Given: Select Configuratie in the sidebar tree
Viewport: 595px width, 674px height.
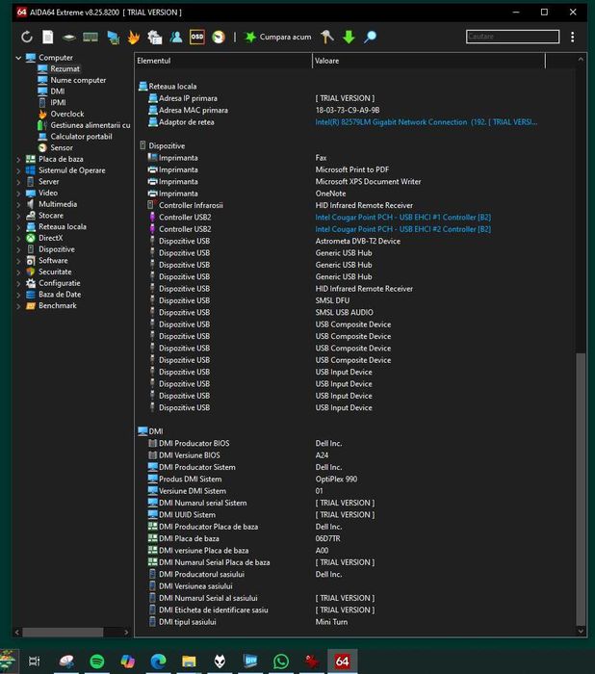Looking at the screenshot, I should (x=59, y=283).
